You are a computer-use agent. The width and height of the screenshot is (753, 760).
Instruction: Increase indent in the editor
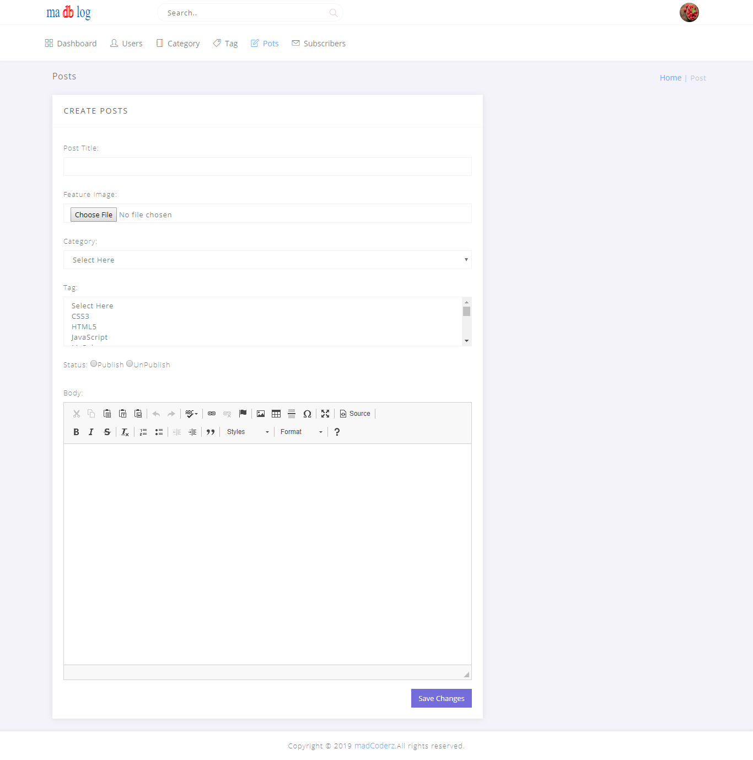click(192, 432)
